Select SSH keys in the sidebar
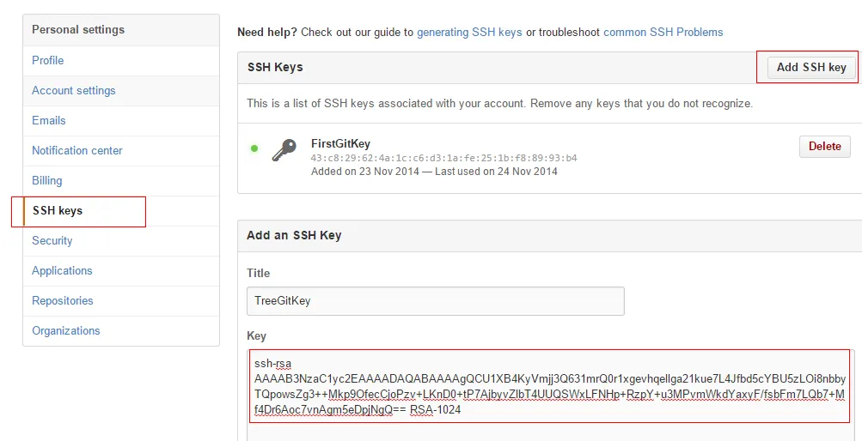Viewport: 862px width, 441px height. click(58, 210)
